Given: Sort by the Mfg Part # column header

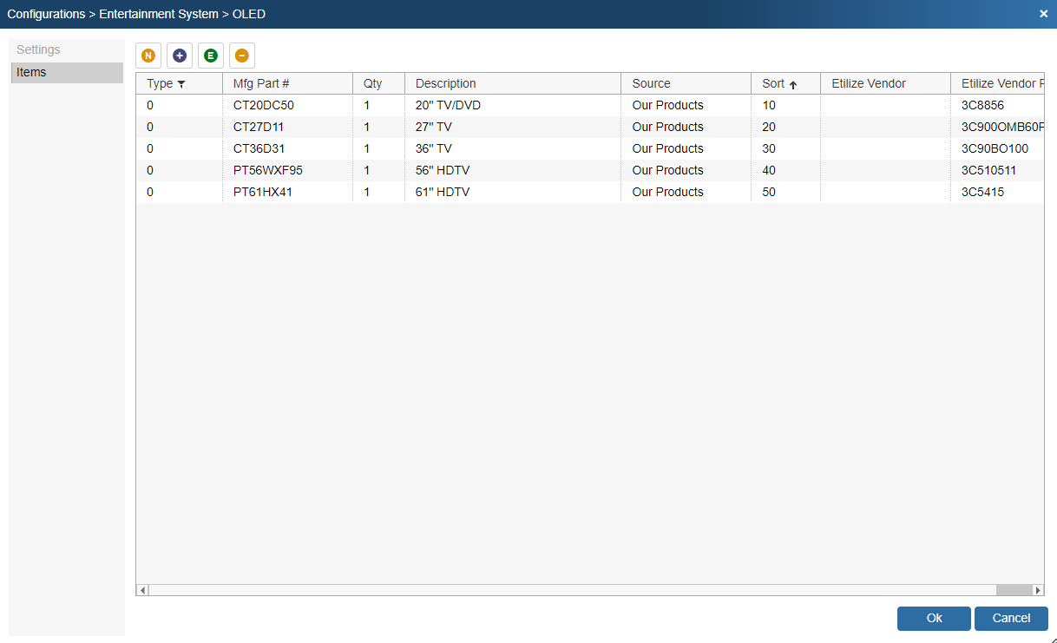Looking at the screenshot, I should 261,84.
